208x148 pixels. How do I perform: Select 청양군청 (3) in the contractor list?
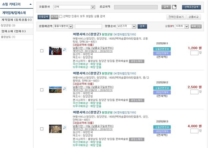pyautogui.click(x=8, y=25)
